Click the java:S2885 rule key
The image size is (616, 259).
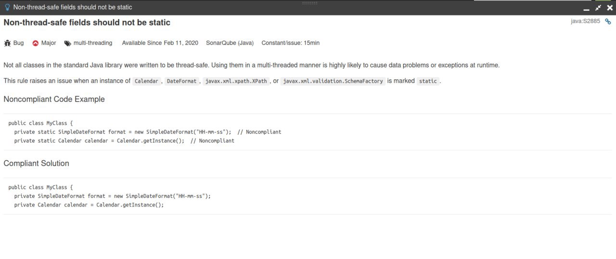click(x=585, y=22)
